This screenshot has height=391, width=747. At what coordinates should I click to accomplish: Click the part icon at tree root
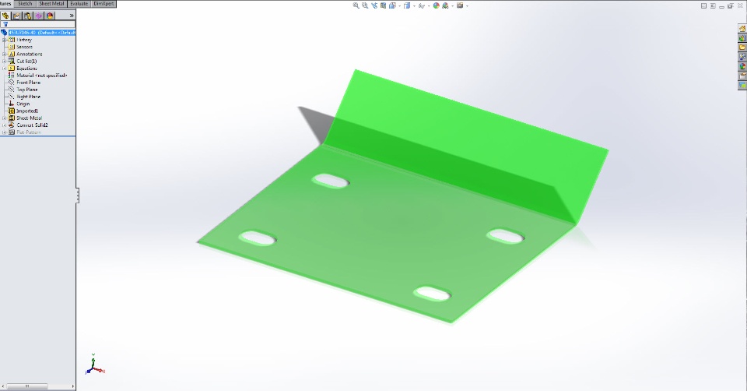point(5,33)
